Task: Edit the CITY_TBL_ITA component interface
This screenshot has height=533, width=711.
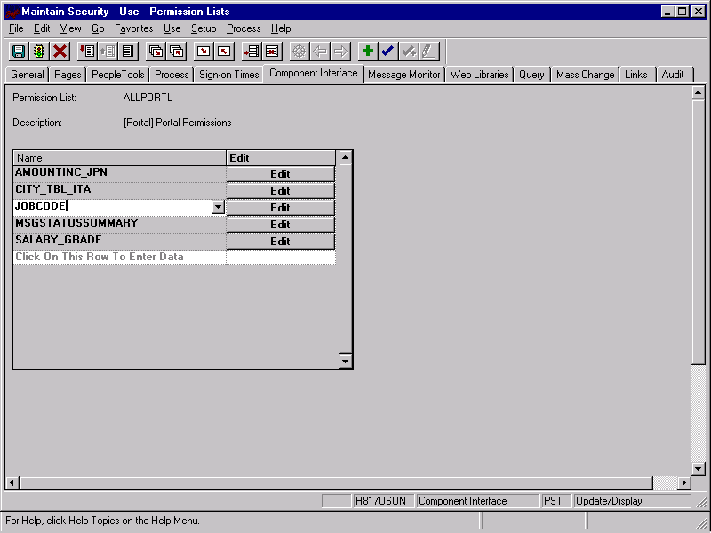Action: pos(280,189)
